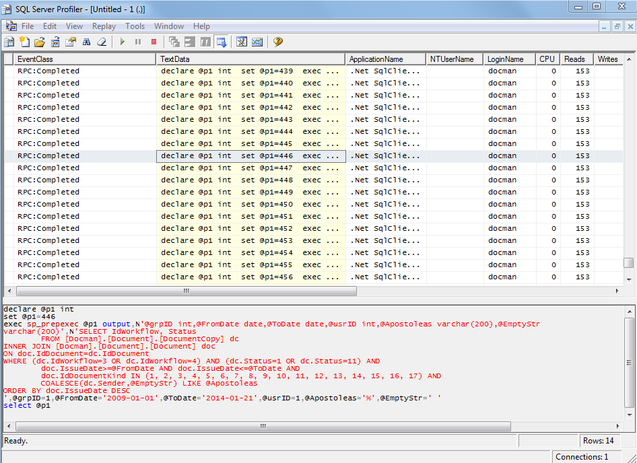The image size is (637, 463).
Task: Clear the trace window with eraser icon
Action: [102, 42]
